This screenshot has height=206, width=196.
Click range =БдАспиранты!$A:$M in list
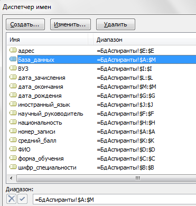click(x=126, y=60)
